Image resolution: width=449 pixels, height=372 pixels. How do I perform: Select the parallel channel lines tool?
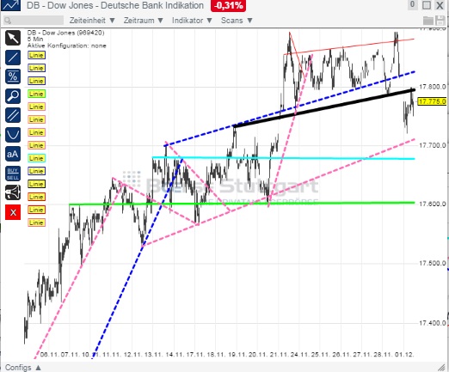13,115
